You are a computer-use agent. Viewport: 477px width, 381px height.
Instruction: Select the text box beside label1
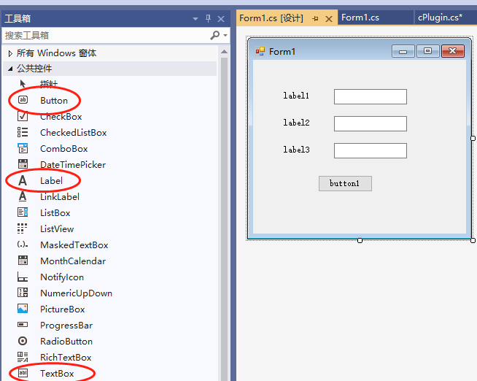pos(371,97)
